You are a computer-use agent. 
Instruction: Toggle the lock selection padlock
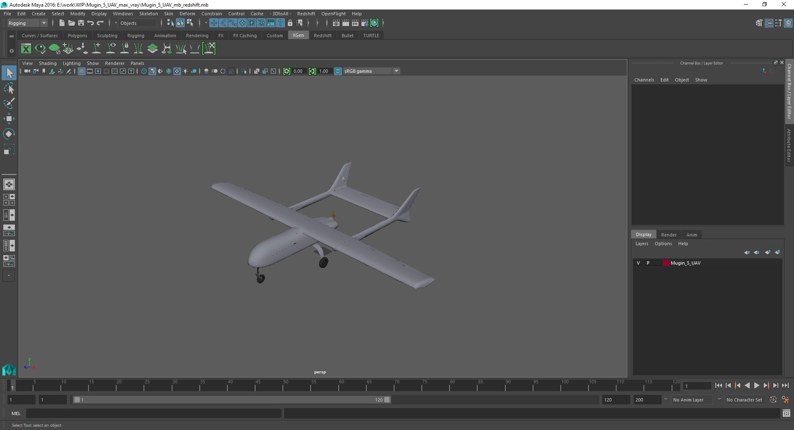(x=290, y=23)
